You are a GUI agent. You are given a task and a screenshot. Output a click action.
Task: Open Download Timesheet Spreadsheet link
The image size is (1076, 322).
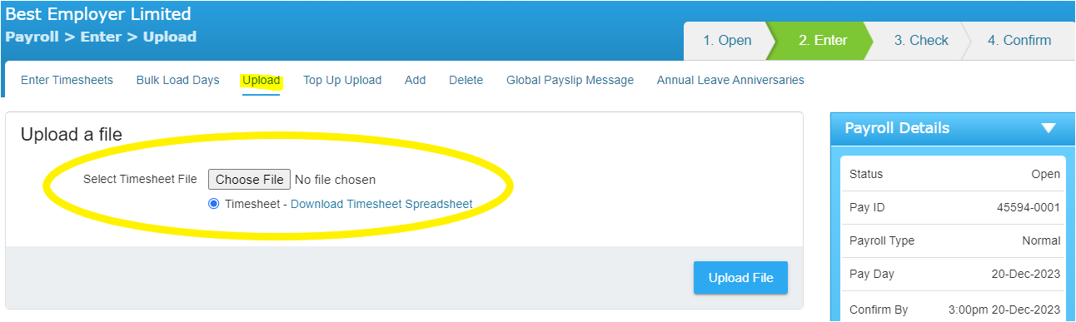click(x=381, y=204)
